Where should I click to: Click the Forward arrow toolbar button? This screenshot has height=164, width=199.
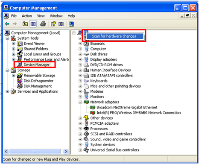15,24
